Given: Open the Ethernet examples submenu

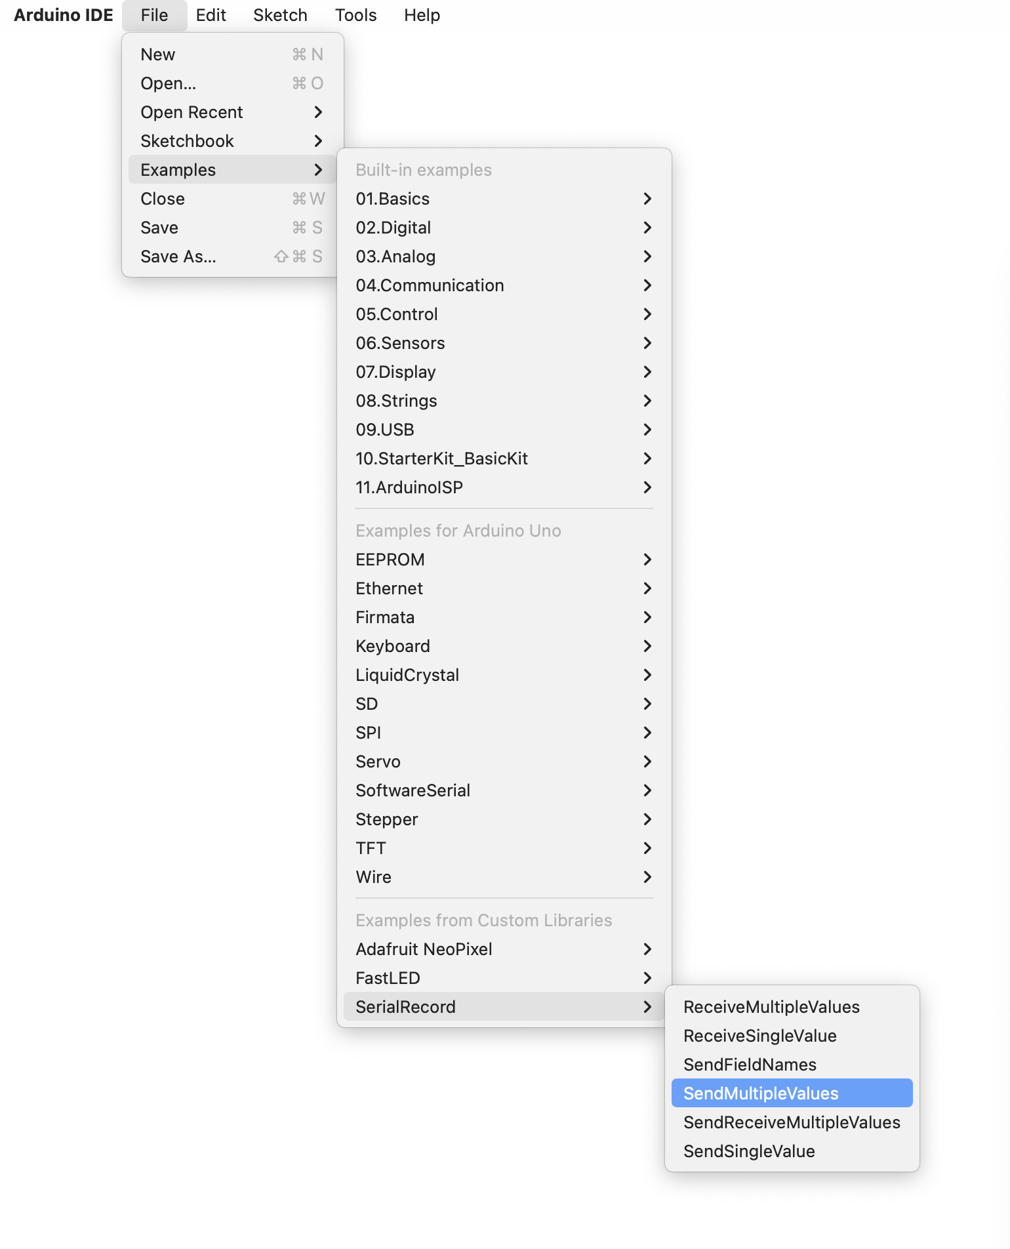Looking at the screenshot, I should coord(504,588).
